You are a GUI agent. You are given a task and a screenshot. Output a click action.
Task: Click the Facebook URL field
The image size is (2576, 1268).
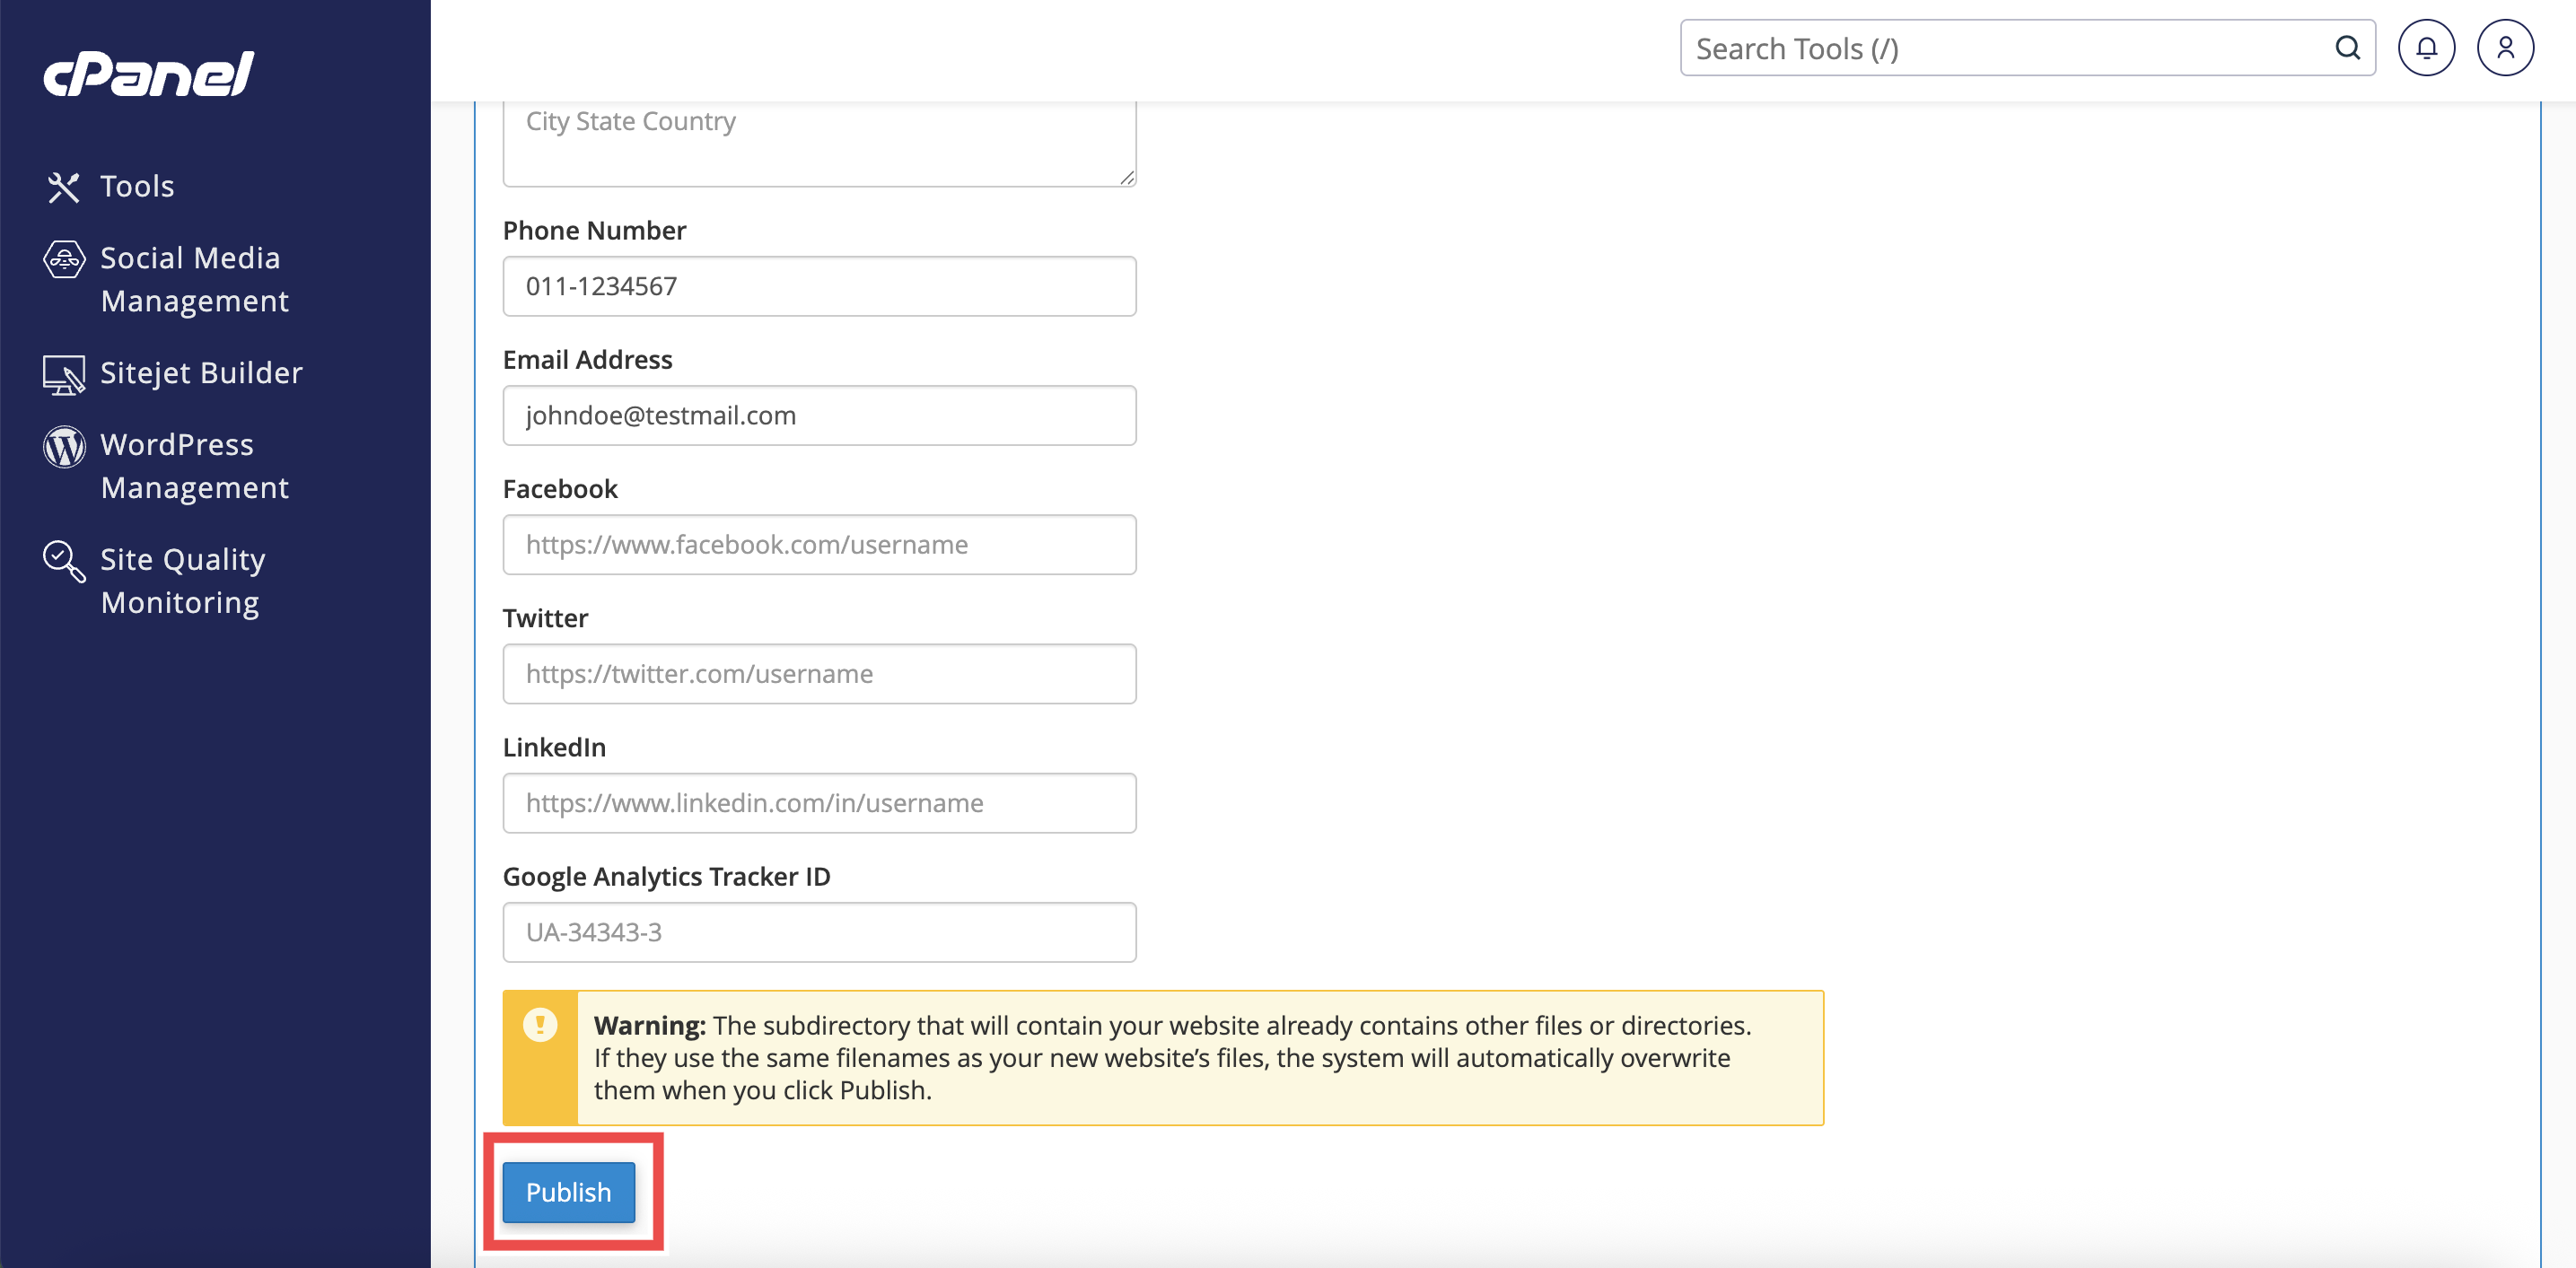[x=819, y=544]
